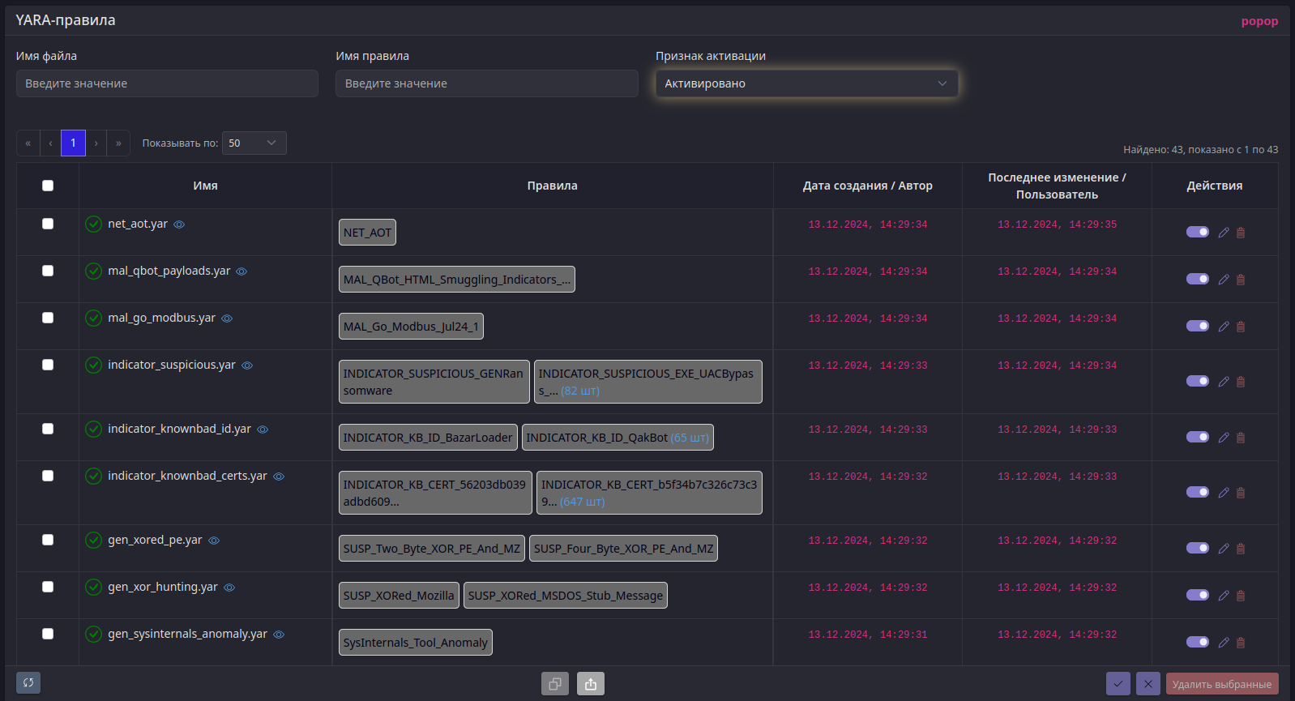Toggle activation switch for indicator_suspicious.yar
The height and width of the screenshot is (701, 1295).
[x=1197, y=381]
